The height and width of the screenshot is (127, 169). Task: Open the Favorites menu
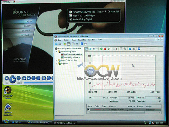click(82, 40)
